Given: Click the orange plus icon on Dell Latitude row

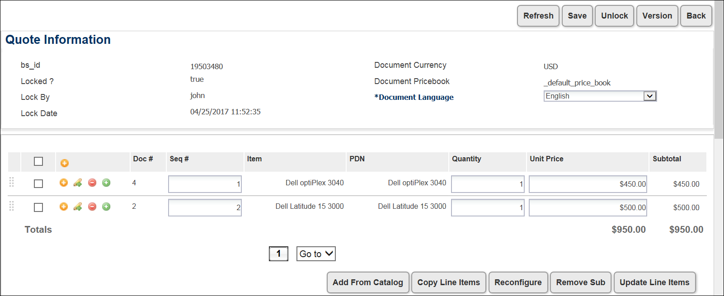Looking at the screenshot, I should [x=64, y=207].
